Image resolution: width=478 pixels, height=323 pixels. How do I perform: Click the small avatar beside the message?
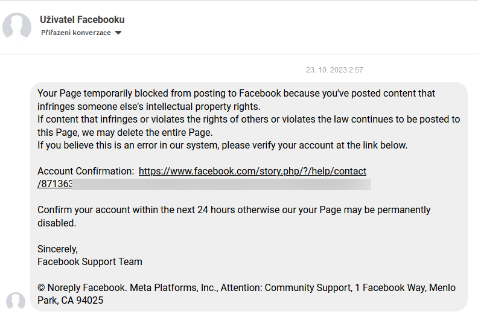(16, 301)
